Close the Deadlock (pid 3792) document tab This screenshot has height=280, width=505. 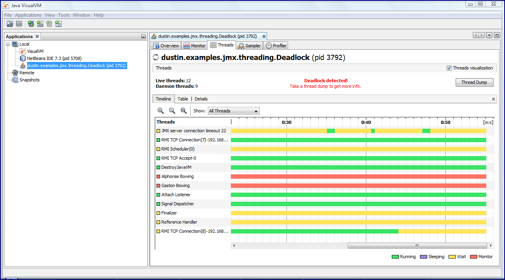[264, 36]
